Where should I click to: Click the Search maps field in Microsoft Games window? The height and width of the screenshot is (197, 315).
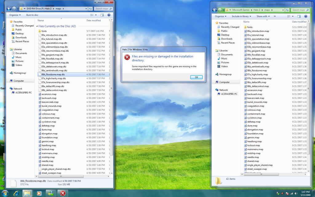[300, 10]
